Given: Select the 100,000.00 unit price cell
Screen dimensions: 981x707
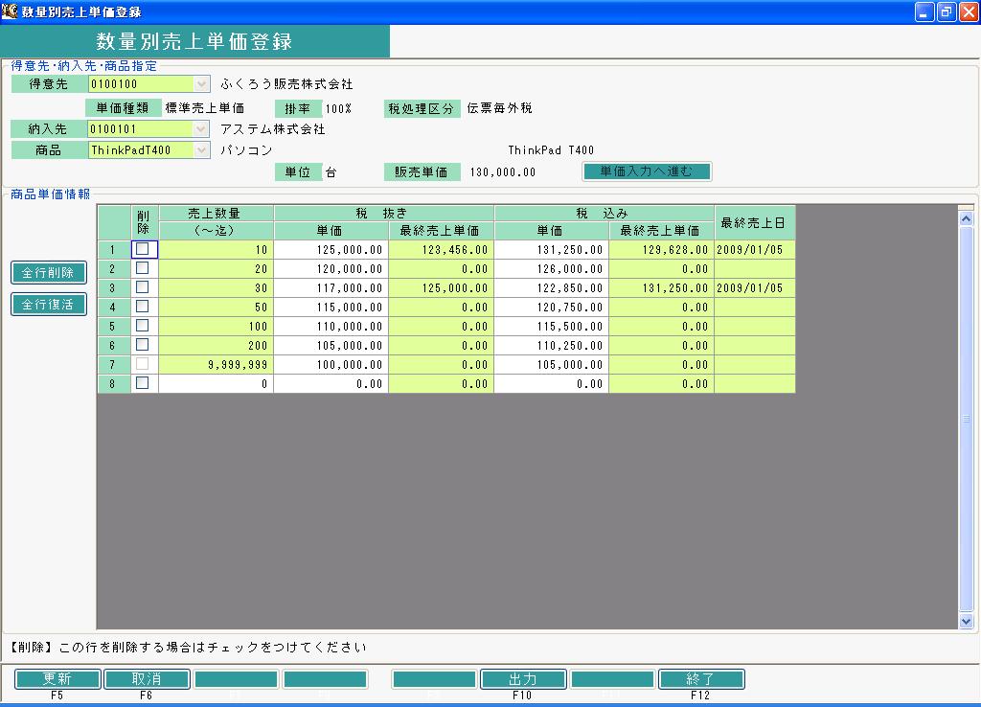Looking at the screenshot, I should point(331,365).
